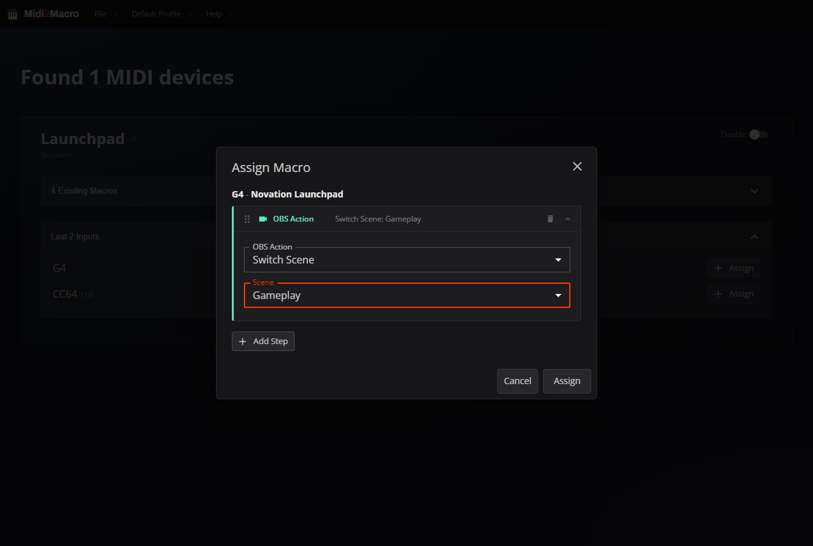Viewport: 813px width, 546px height.
Task: Click the G4 input row label
Action: coord(60,269)
